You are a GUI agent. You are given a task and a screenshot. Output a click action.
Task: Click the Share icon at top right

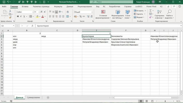[x=168, y=7]
